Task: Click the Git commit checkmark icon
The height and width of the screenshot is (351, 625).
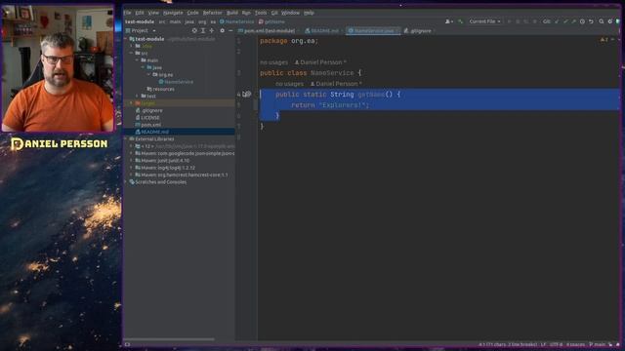Action: [x=565, y=21]
